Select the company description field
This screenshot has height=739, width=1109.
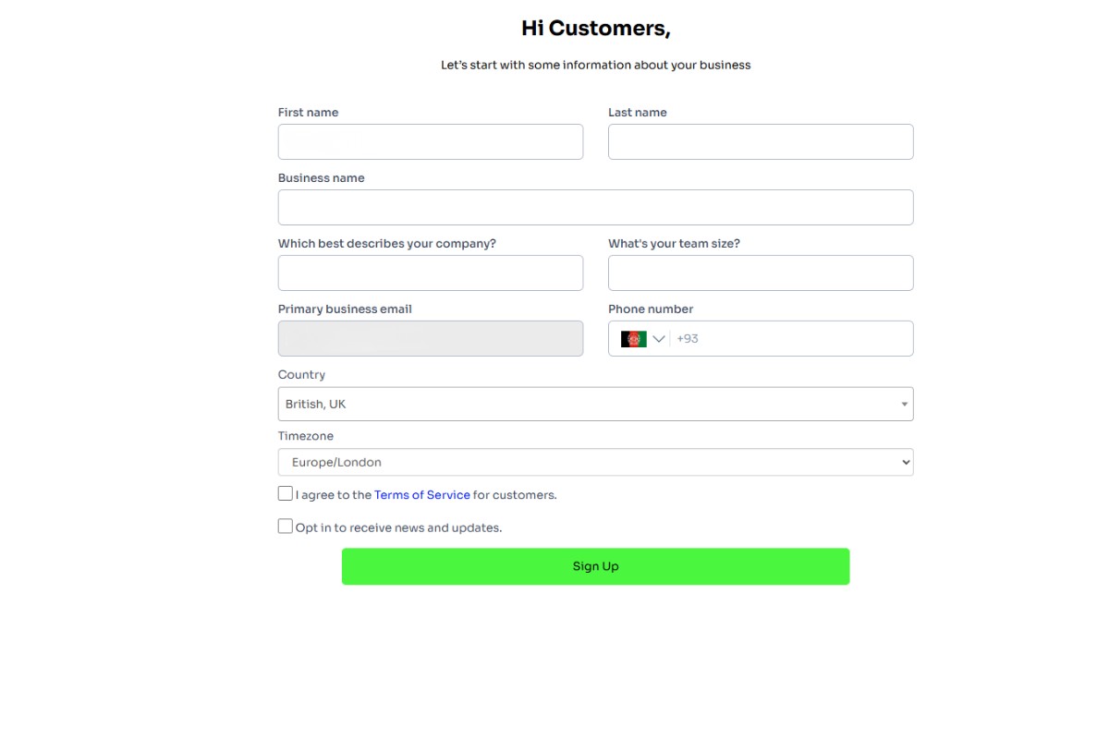coord(430,273)
